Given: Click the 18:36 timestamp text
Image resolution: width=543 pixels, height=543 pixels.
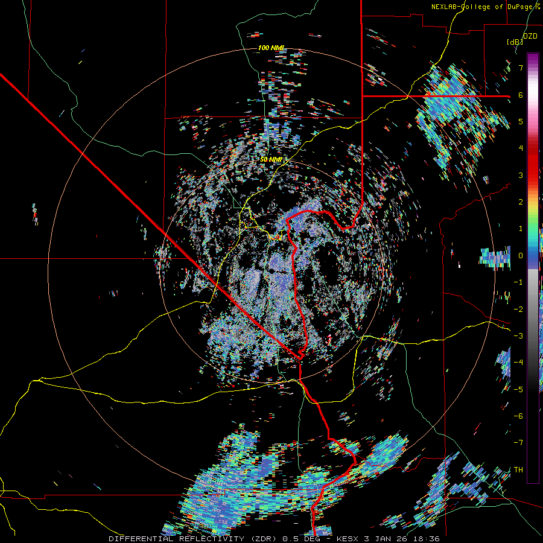Looking at the screenshot, I should 427,539.
